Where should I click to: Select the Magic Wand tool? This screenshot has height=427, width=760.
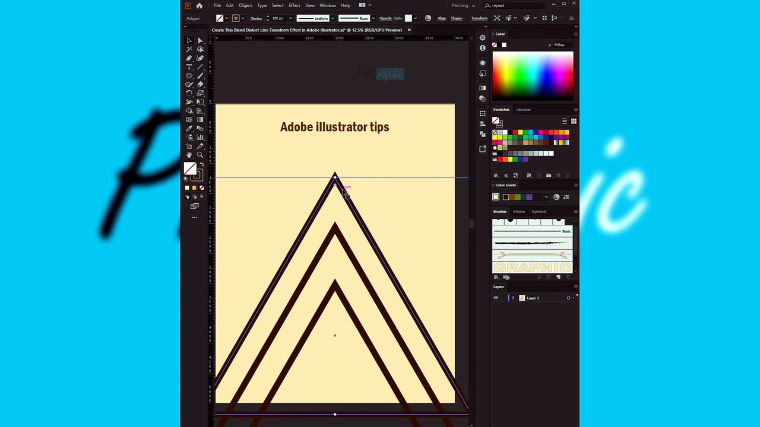(x=189, y=50)
